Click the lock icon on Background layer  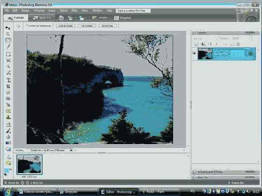tap(250, 54)
